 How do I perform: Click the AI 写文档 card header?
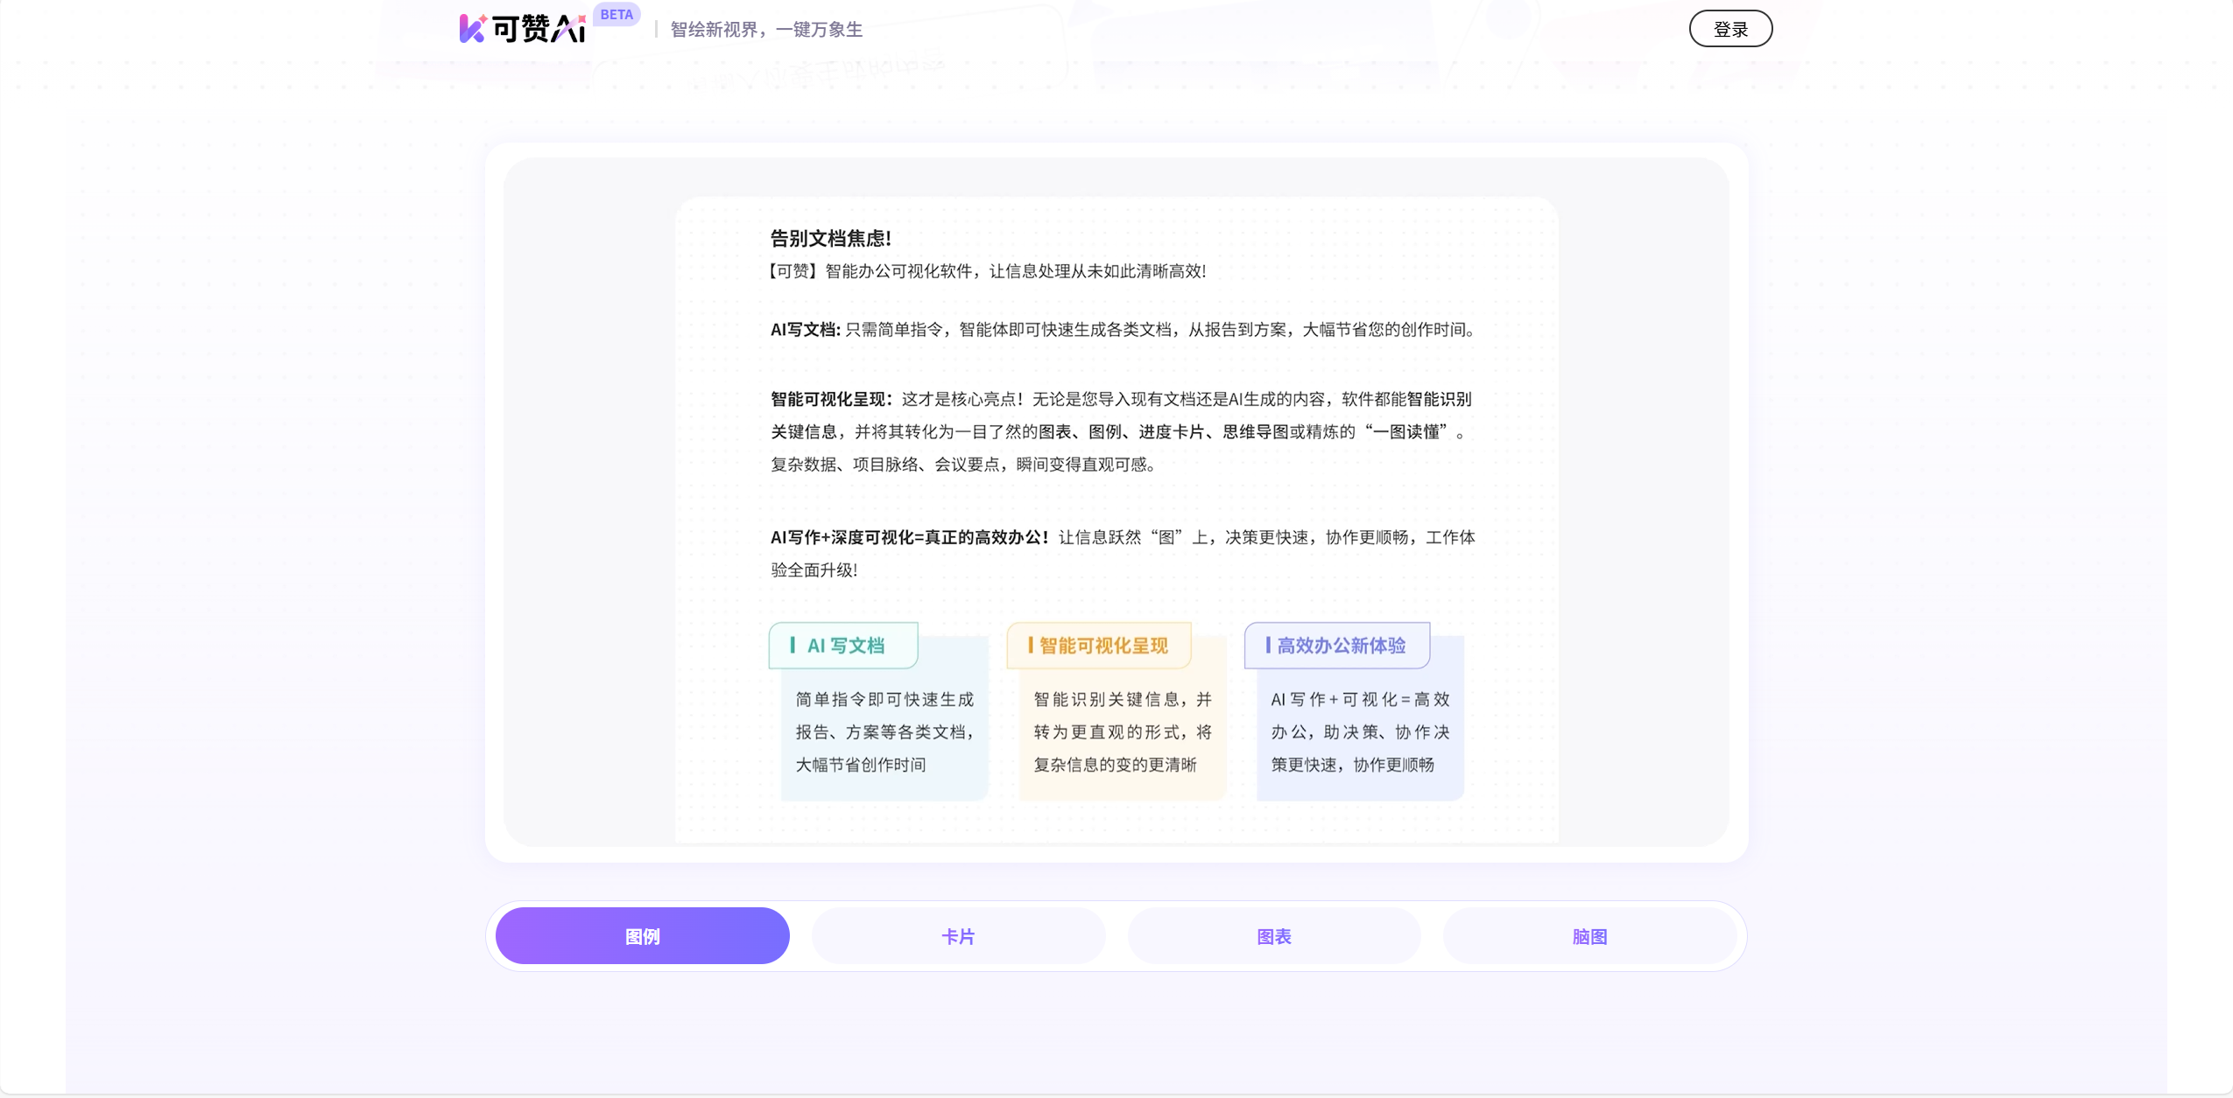[x=843, y=646]
